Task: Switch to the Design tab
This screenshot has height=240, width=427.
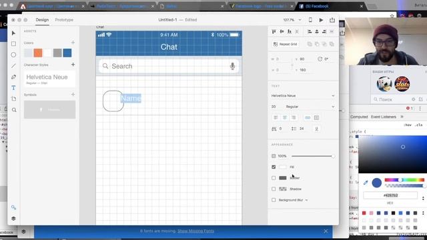Action: 42,20
